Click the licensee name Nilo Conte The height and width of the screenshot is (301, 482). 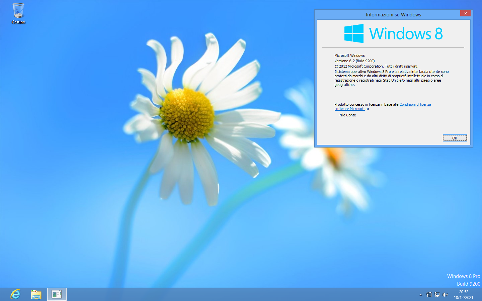347,115
